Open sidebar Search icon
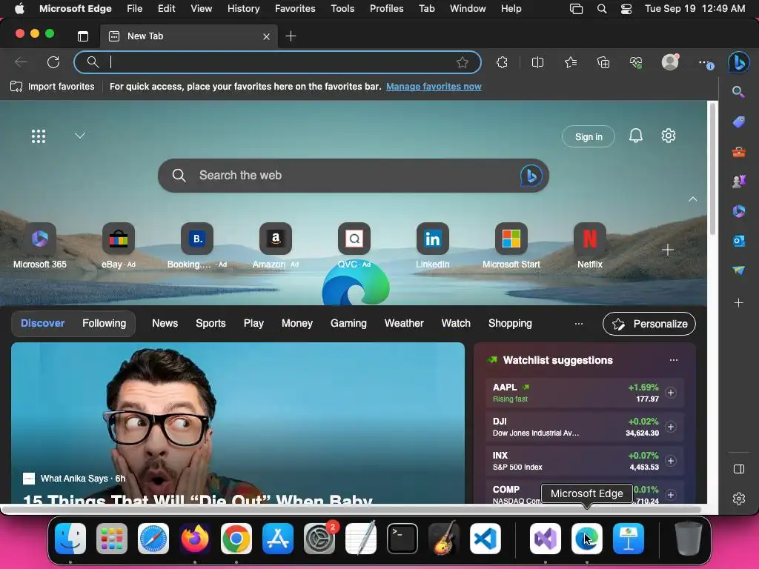The image size is (759, 569). click(x=738, y=91)
